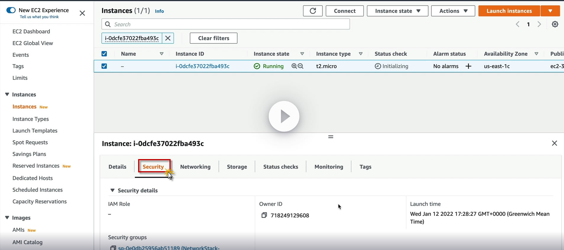Go to previous page of instances

click(x=518, y=24)
